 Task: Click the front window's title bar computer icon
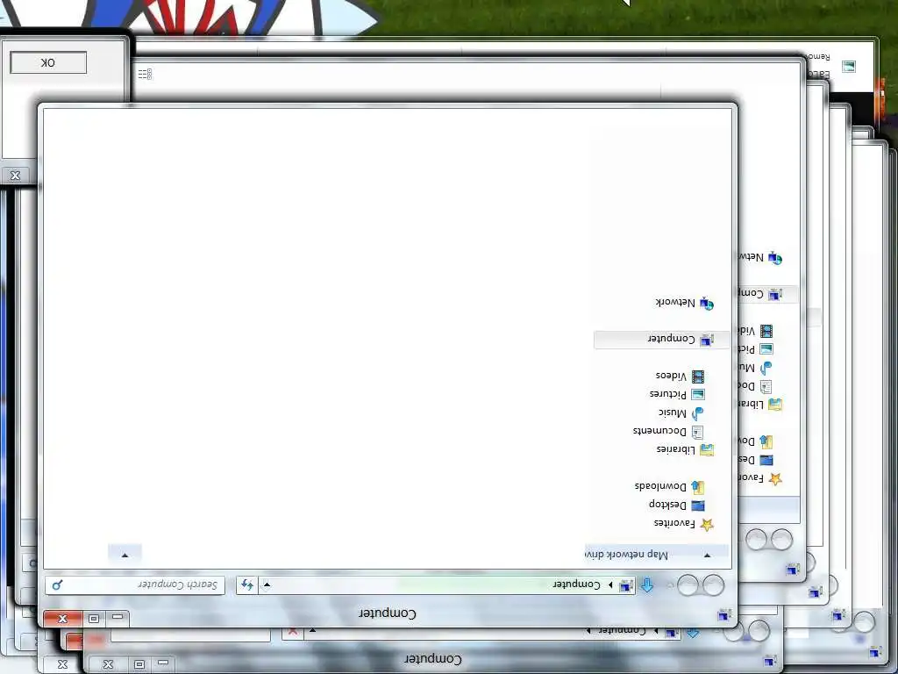click(x=723, y=614)
